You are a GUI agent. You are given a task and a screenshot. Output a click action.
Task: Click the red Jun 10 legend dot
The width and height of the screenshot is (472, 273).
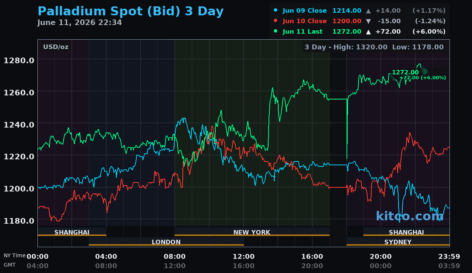pos(276,21)
